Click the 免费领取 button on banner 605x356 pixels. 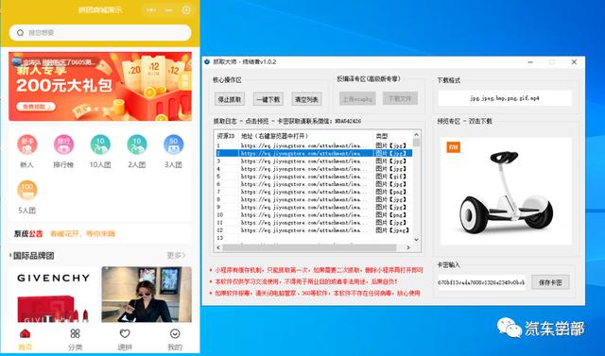coord(36,107)
